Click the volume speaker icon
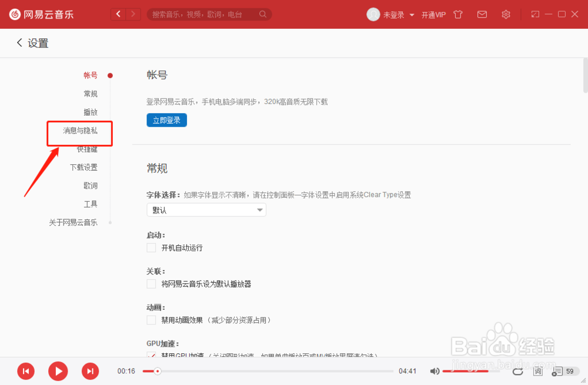Image resolution: width=588 pixels, height=385 pixels. point(435,371)
